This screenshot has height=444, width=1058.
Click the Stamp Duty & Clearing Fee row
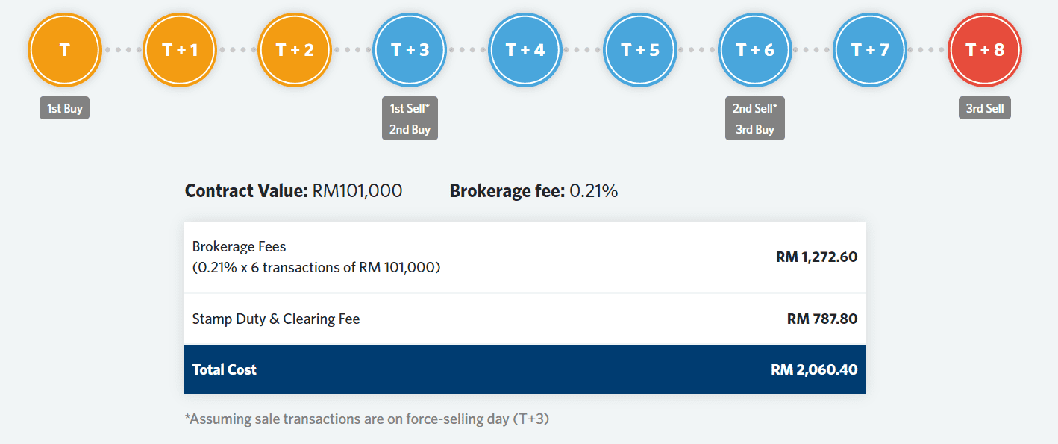525,319
